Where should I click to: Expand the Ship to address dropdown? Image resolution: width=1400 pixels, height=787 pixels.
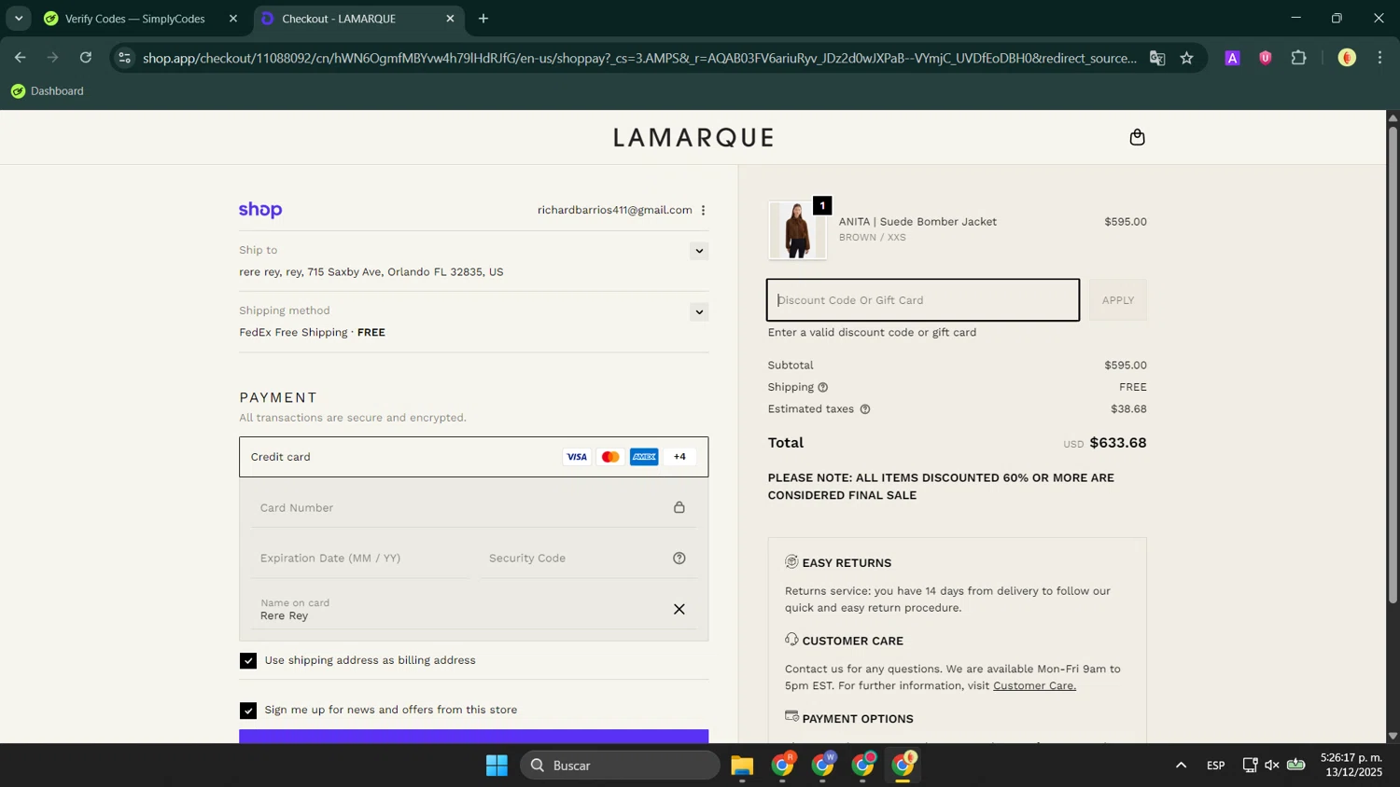click(x=699, y=252)
